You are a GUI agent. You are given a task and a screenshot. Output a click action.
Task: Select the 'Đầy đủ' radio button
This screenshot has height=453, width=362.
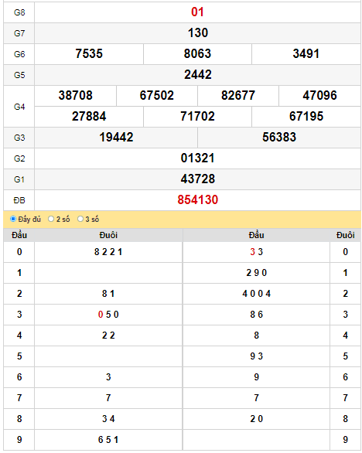tap(13, 219)
